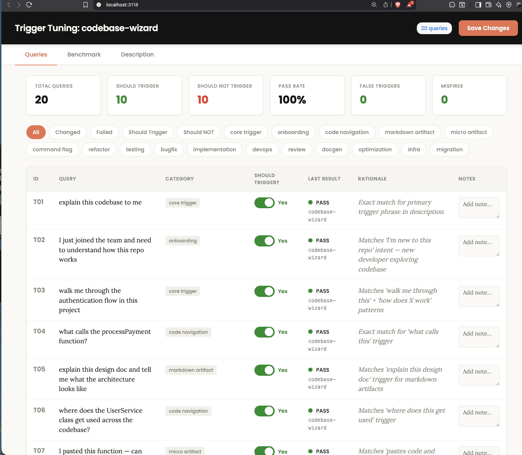This screenshot has height=455, width=522.
Task: Add a note for query T01
Action: pos(479,208)
